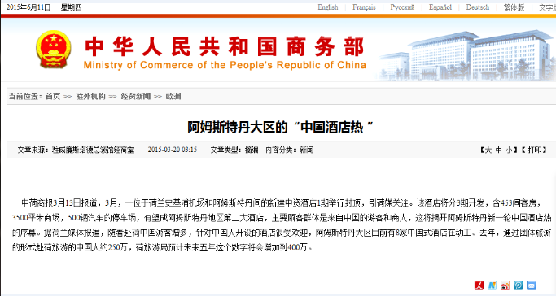The image size is (556, 296).
Task: Switch to Traditional Chinese 繁体版
Action: tap(514, 7)
